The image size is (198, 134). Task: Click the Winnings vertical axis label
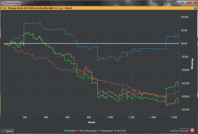point(192,64)
